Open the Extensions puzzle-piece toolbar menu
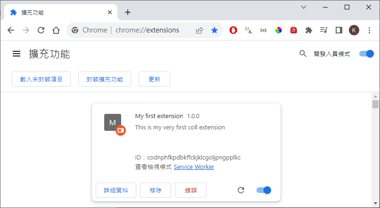The width and height of the screenshot is (380, 208). pos(309,30)
